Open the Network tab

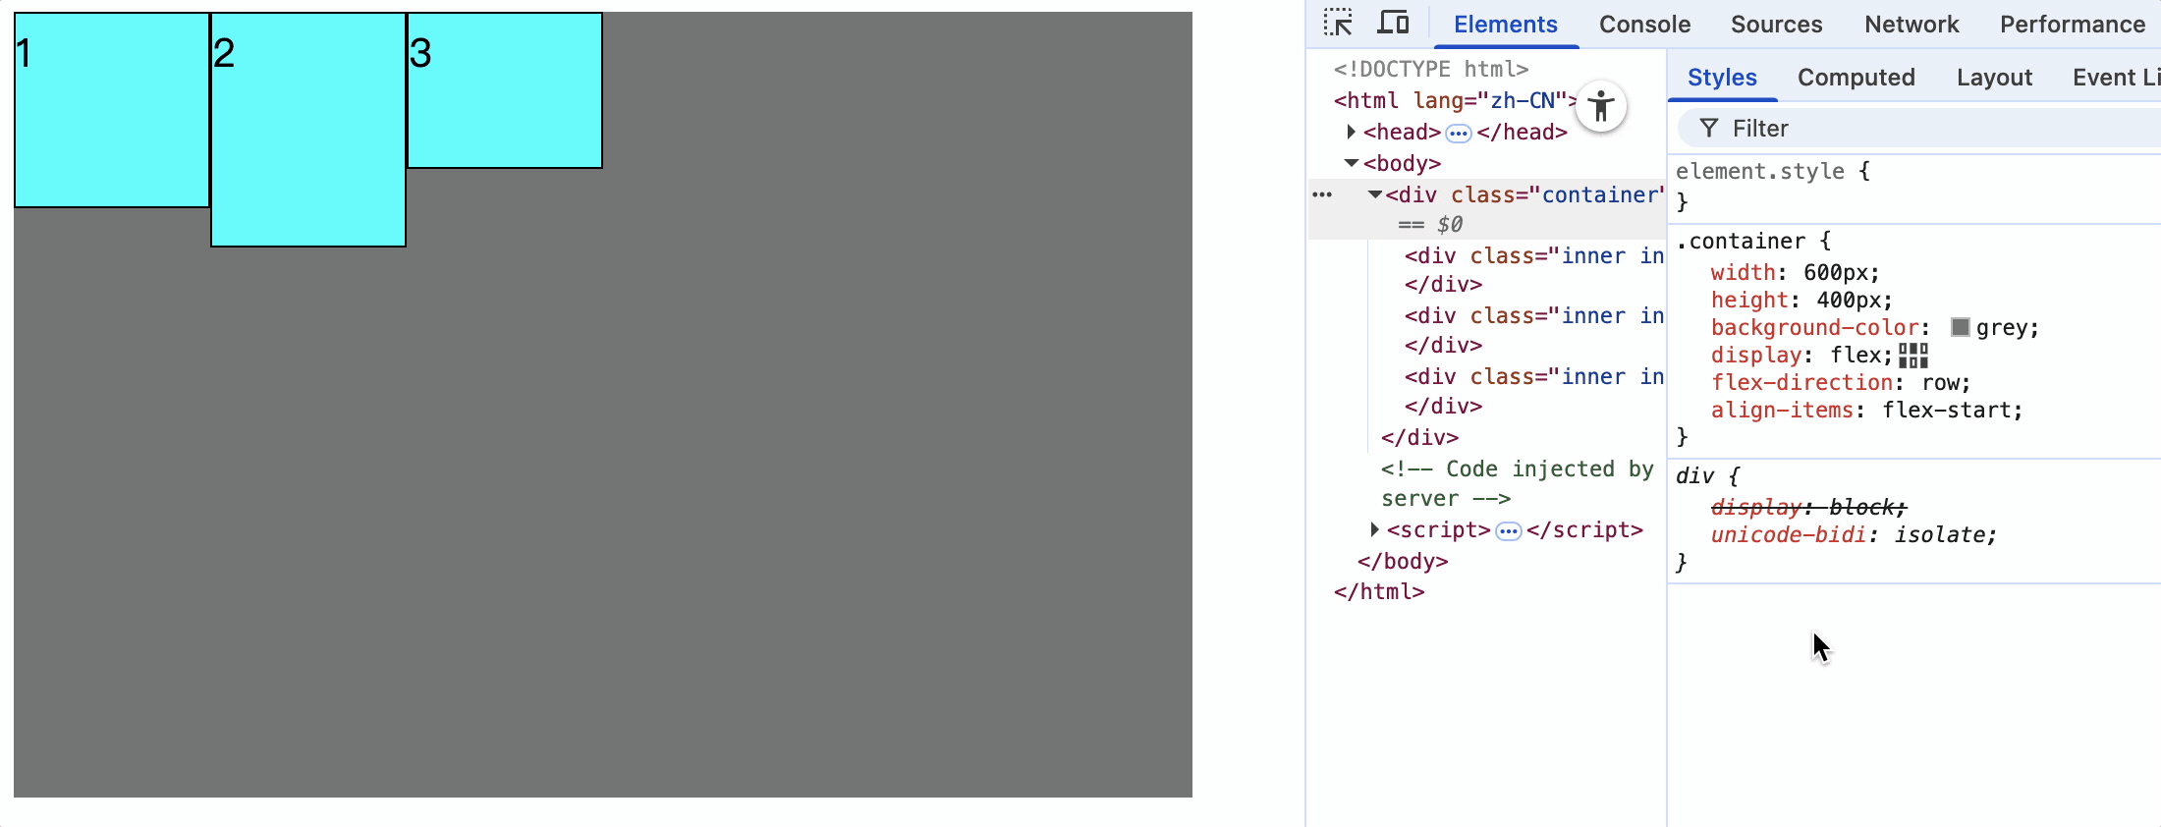pyautogui.click(x=1912, y=25)
